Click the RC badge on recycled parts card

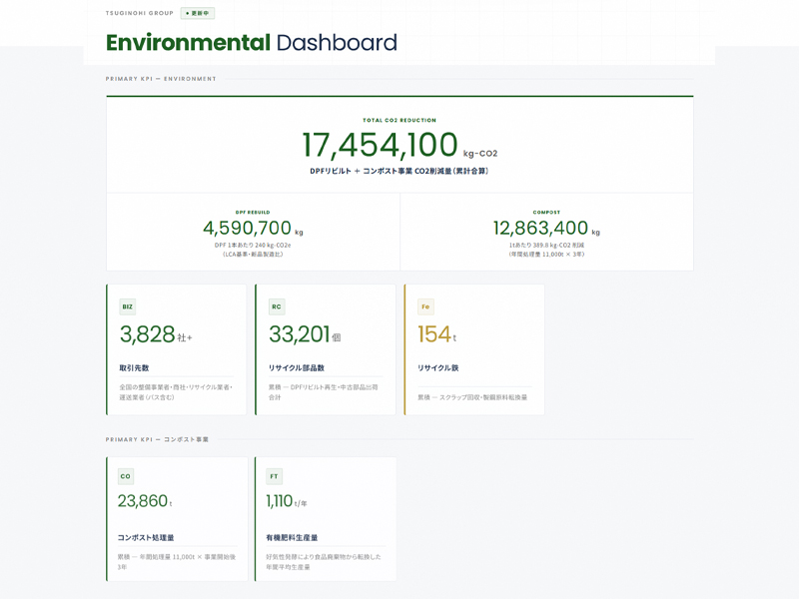(x=277, y=307)
